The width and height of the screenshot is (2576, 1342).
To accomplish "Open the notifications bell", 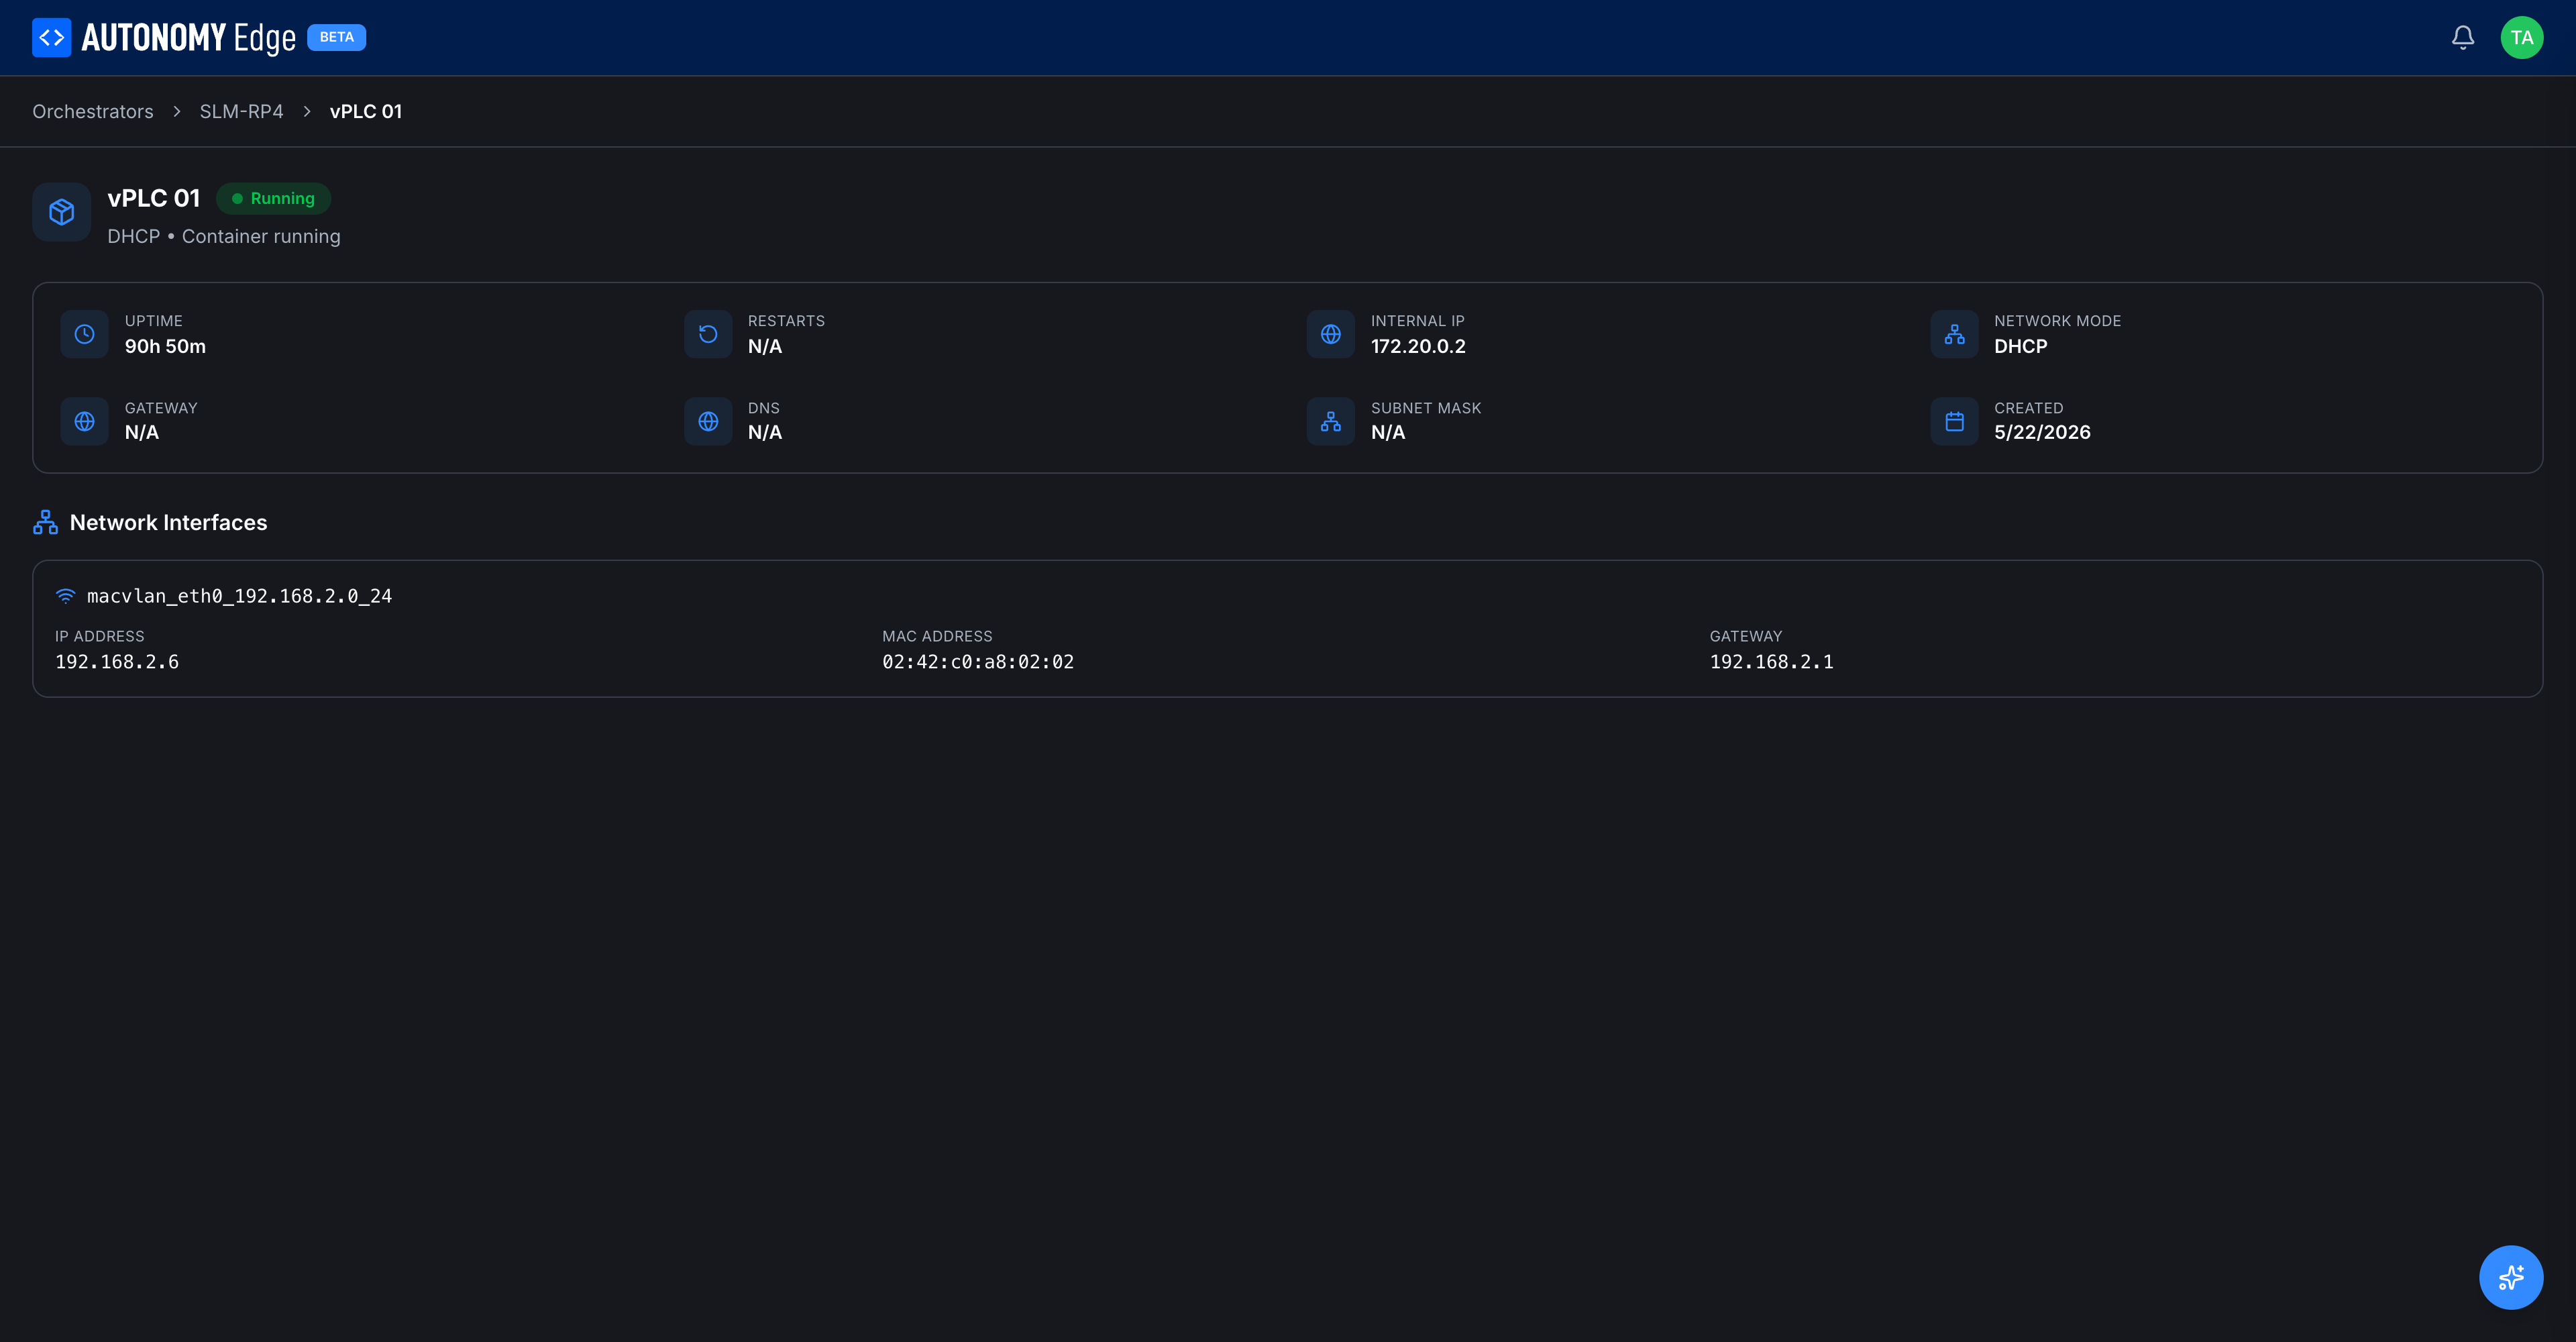I will 2463,38.
